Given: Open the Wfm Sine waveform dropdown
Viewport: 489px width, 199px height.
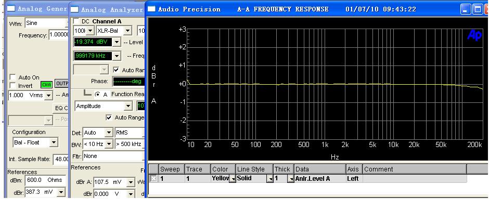Looking at the screenshot, I should click(x=67, y=23).
